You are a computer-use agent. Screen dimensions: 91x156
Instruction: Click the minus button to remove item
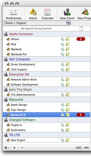(22, 148)
